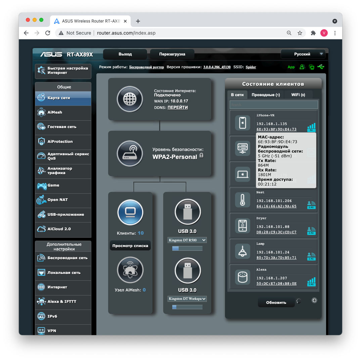Select the В сети tab

coord(237,95)
